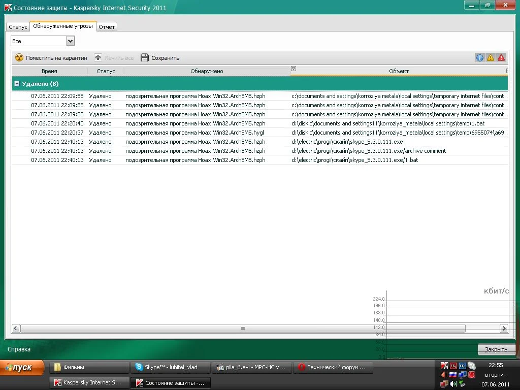Viewport: 520px width, 390px height.
Task: Toggle the blue informational messages filter
Action: click(479, 58)
